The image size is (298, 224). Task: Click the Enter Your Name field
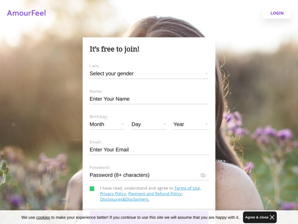tap(149, 99)
